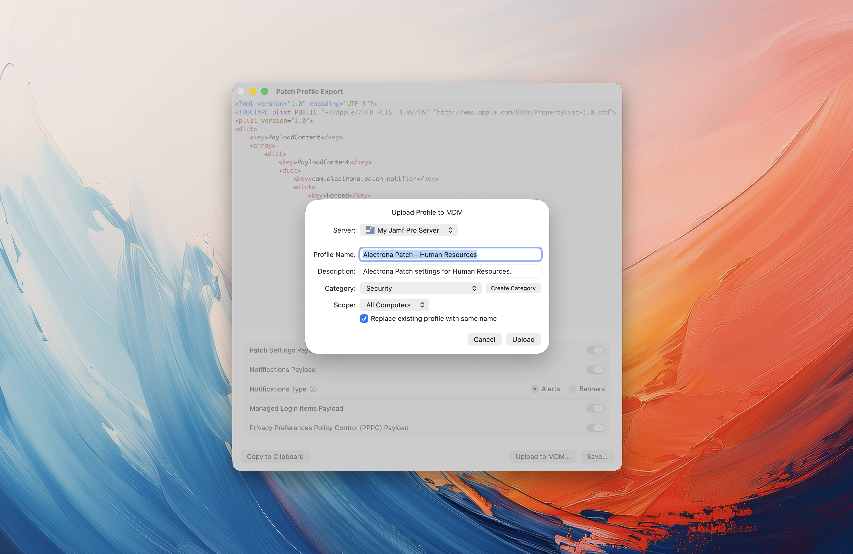Screen dimensions: 853x554
Task: Uncheck Replace existing profile with same name
Action: click(x=364, y=319)
